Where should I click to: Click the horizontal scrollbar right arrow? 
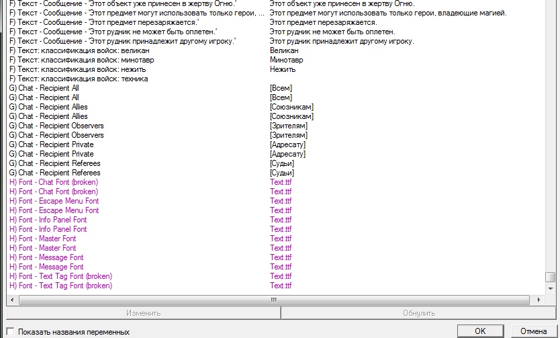tap(539, 300)
